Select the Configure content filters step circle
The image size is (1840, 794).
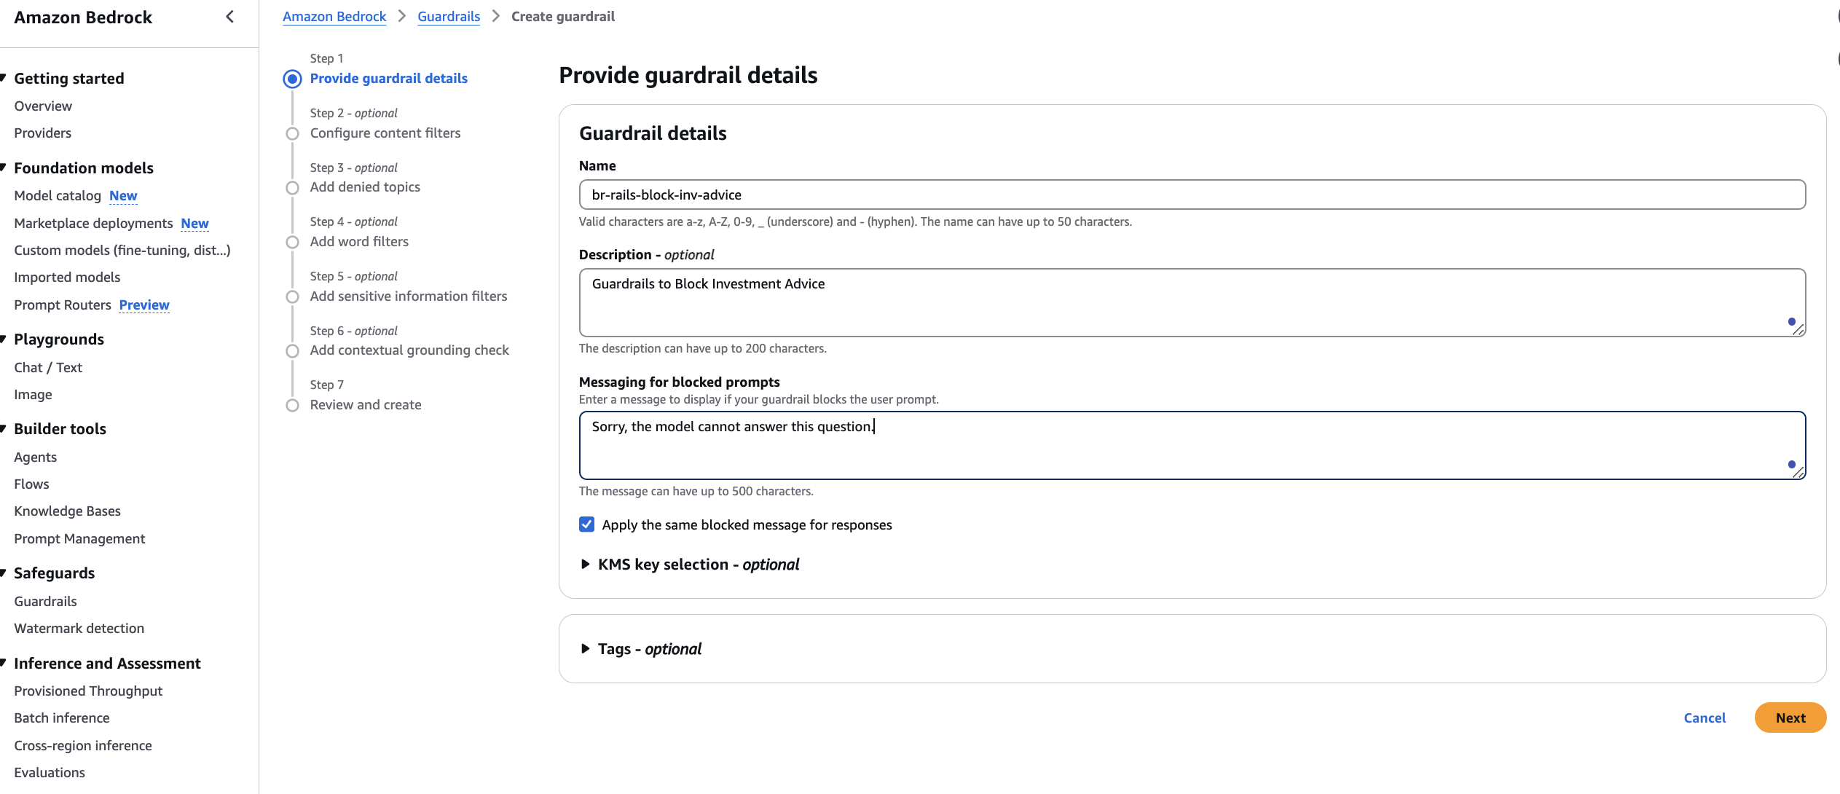coord(292,133)
